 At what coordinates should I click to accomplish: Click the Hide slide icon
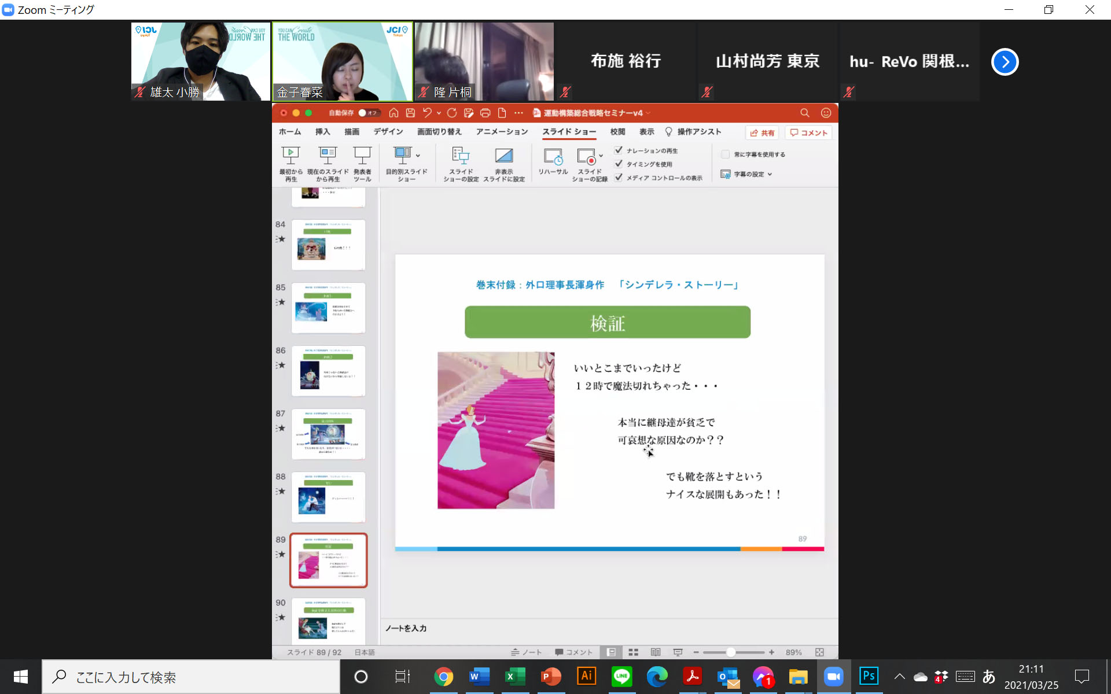(503, 156)
